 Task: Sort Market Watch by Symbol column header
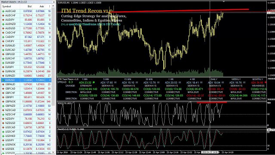point(7,6)
